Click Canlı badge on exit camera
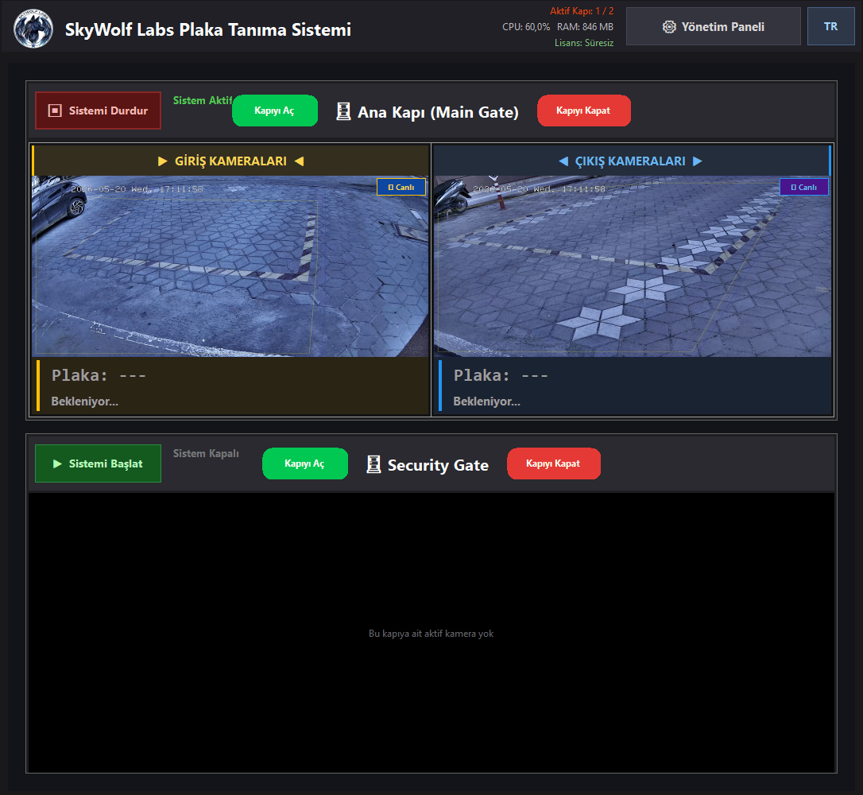 tap(804, 187)
